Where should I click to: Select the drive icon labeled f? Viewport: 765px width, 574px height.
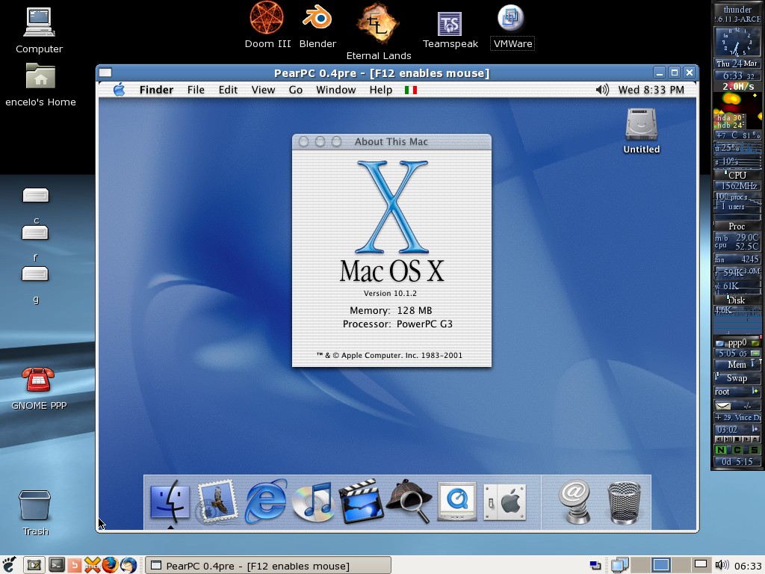click(35, 232)
